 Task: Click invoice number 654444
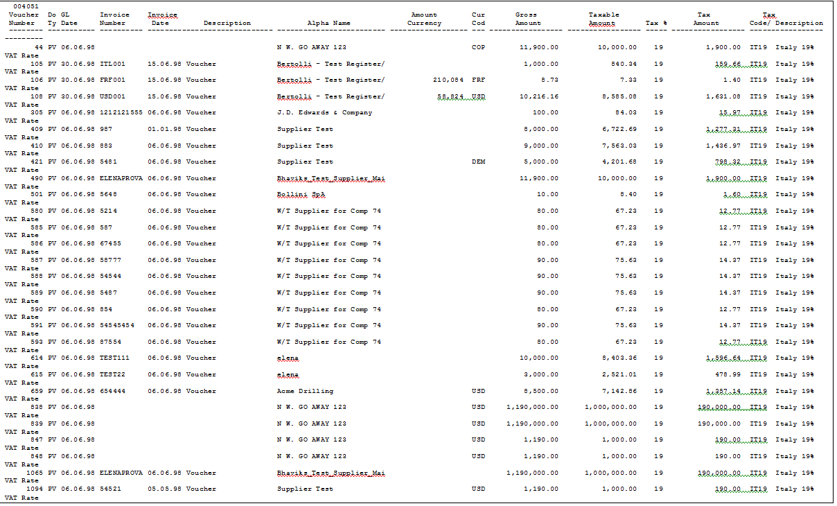[x=113, y=391]
